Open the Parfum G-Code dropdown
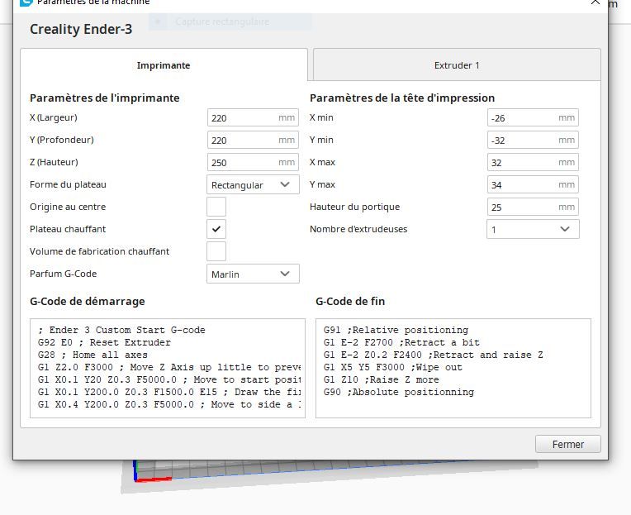Image resolution: width=631 pixels, height=515 pixels. [x=253, y=274]
